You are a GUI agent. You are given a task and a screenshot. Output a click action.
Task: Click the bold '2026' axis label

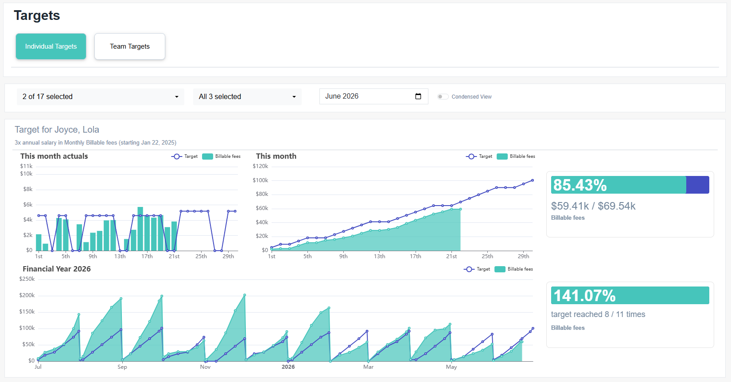pos(288,367)
